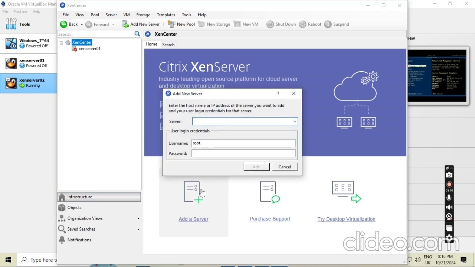Open the VM menu
Image resolution: width=475 pixels, height=267 pixels.
(127, 15)
